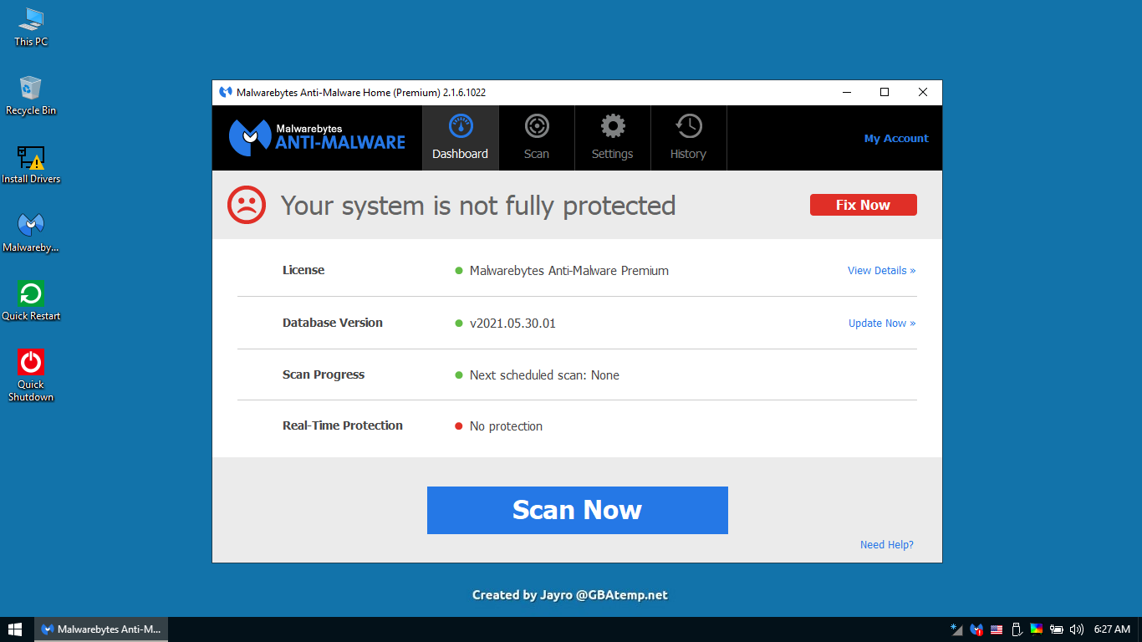Image resolution: width=1142 pixels, height=642 pixels.
Task: Click the Malwarebytes tray icon with alert
Action: 976,629
